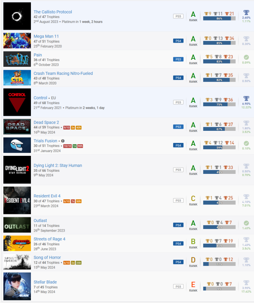Click platinum trophy icon in Control row
The height and width of the screenshot is (303, 254).
(246, 99)
